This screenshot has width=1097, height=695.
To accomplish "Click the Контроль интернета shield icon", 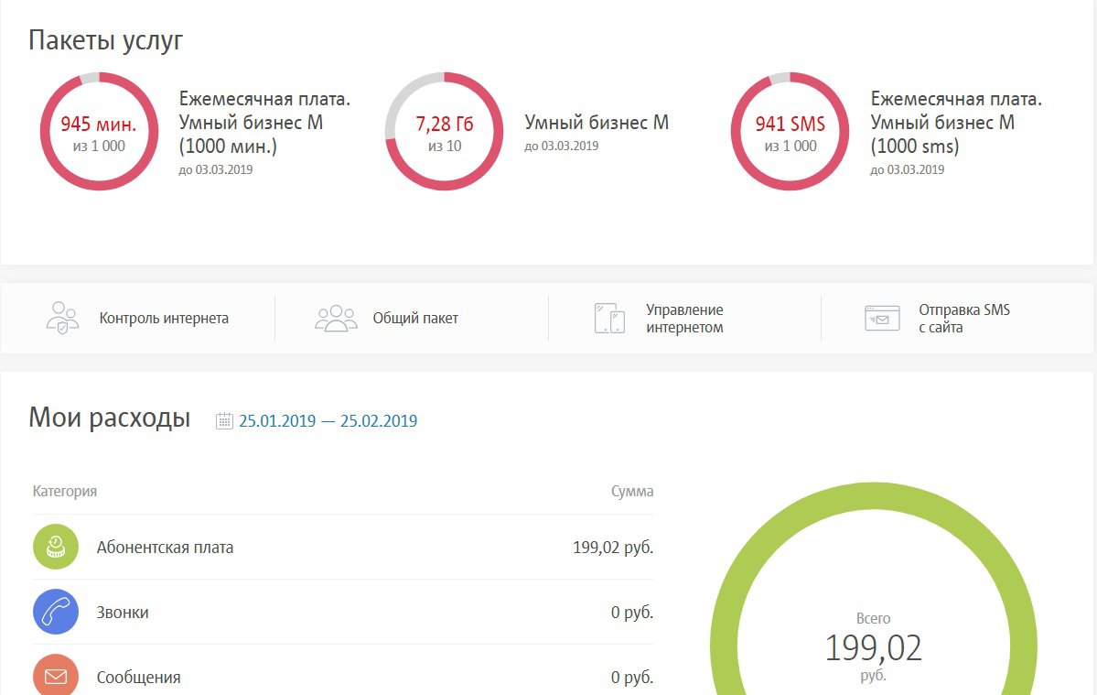I will coord(62,318).
